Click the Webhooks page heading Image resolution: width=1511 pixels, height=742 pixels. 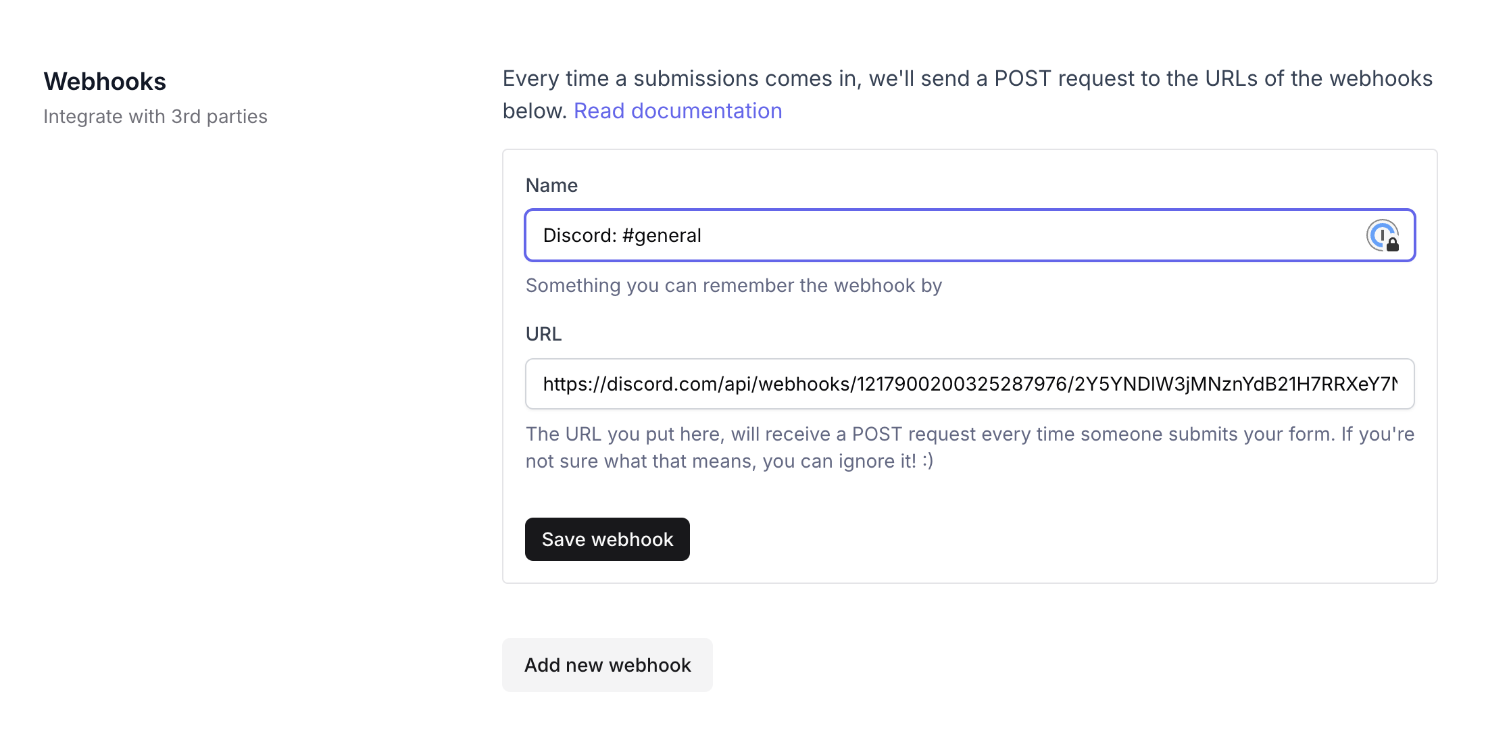click(x=105, y=82)
